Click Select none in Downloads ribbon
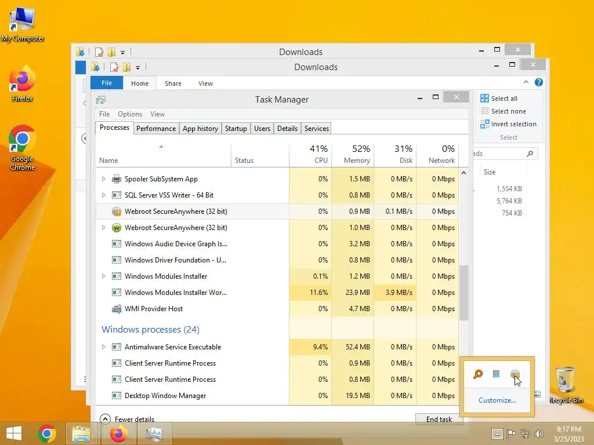This screenshot has width=594, height=445. coord(503,111)
